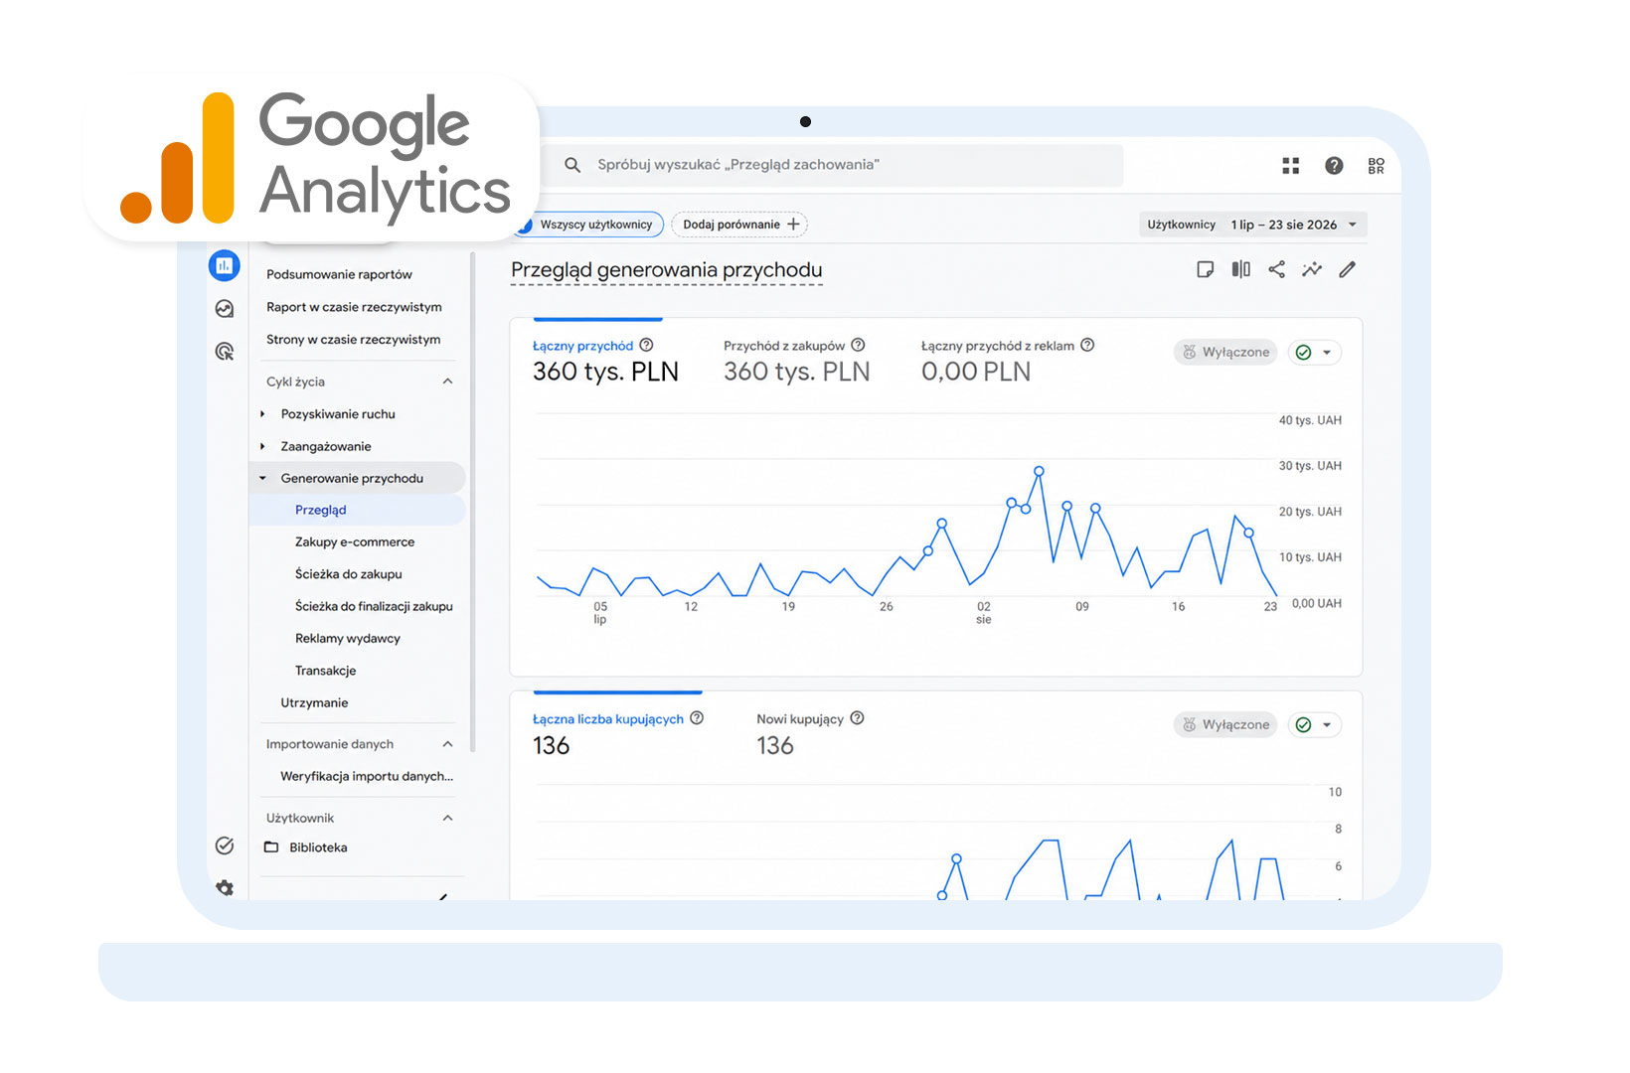Open data quality dropdown in buyers card

[x=1315, y=724]
